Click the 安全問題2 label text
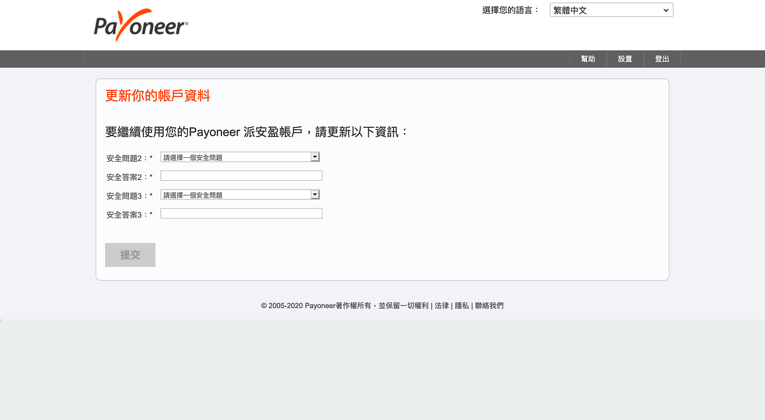Viewport: 765px width, 420px height. point(130,158)
